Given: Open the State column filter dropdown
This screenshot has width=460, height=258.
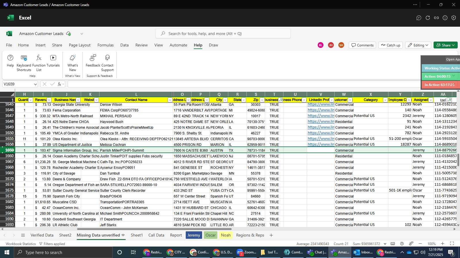Looking at the screenshot, I should (244, 100).
